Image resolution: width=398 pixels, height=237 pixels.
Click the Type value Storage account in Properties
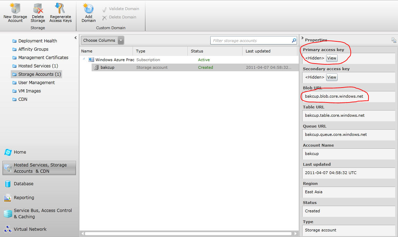[320, 230]
